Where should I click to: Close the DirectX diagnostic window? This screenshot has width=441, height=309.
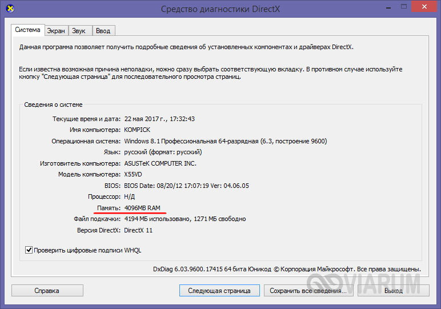(424, 7)
